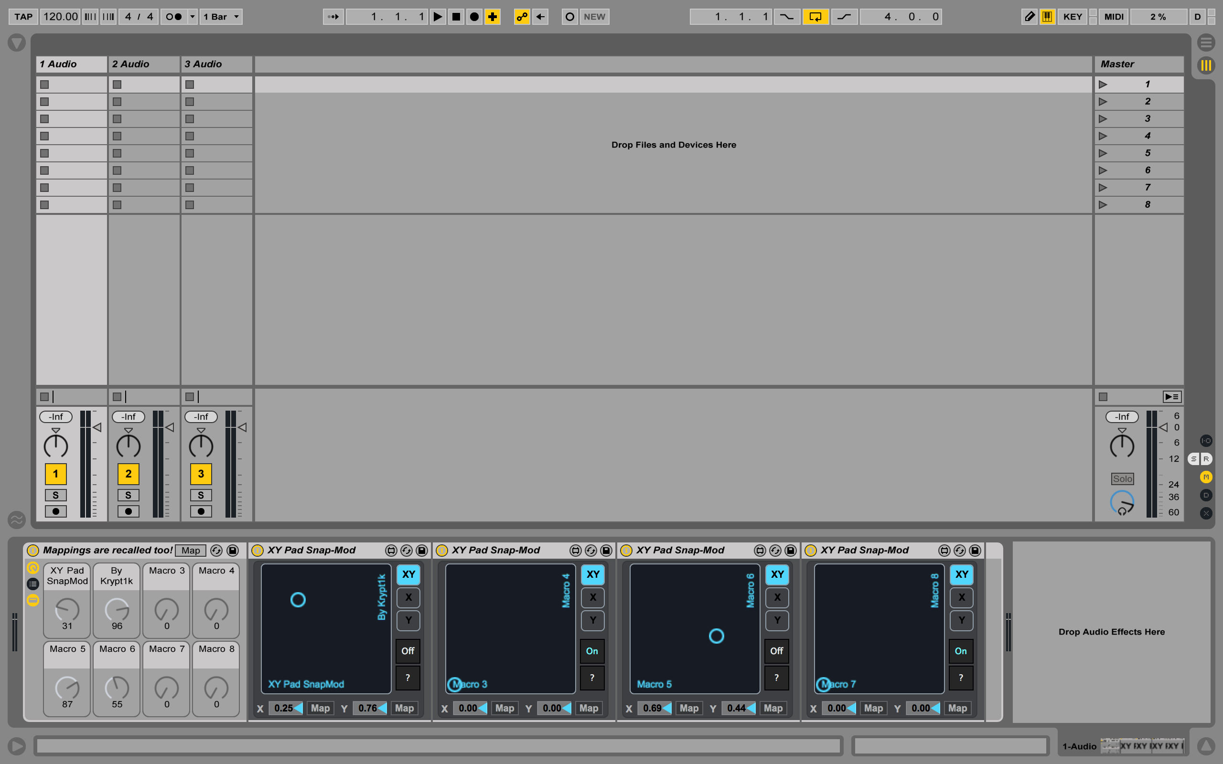The image size is (1223, 764).
Task: Show the computer MIDI keyboard icon
Action: point(1047,17)
